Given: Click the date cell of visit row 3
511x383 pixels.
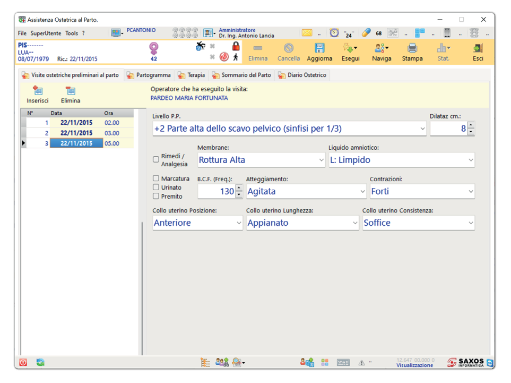Looking at the screenshot, I should pos(76,143).
